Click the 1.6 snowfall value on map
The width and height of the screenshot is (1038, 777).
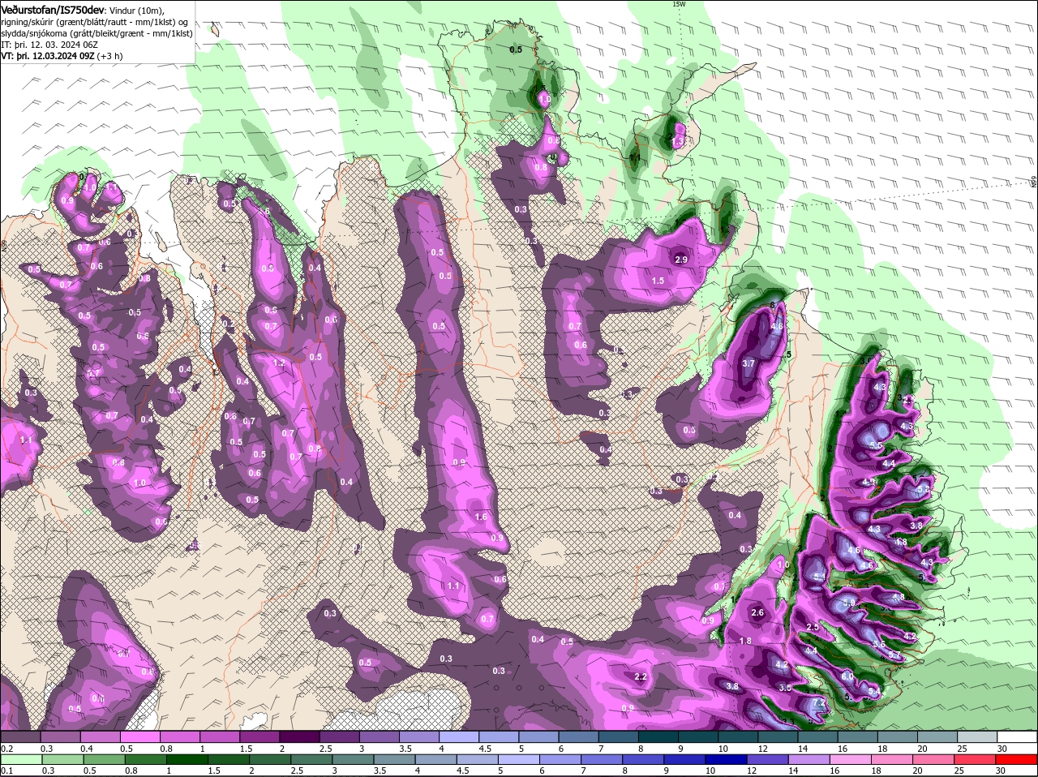pos(481,517)
